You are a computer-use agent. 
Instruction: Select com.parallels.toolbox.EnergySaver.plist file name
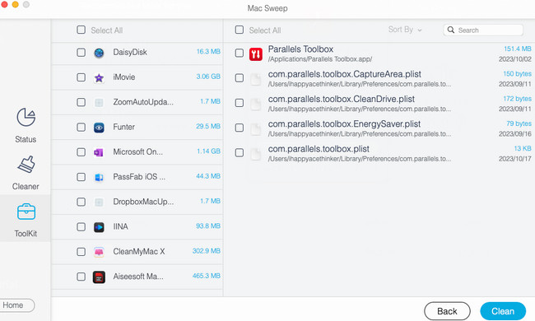(344, 123)
